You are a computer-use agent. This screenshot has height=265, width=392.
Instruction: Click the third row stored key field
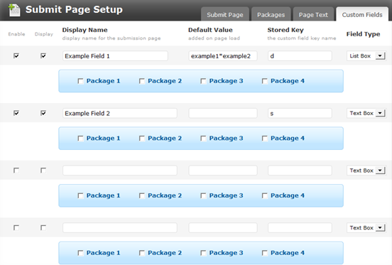[300, 171]
